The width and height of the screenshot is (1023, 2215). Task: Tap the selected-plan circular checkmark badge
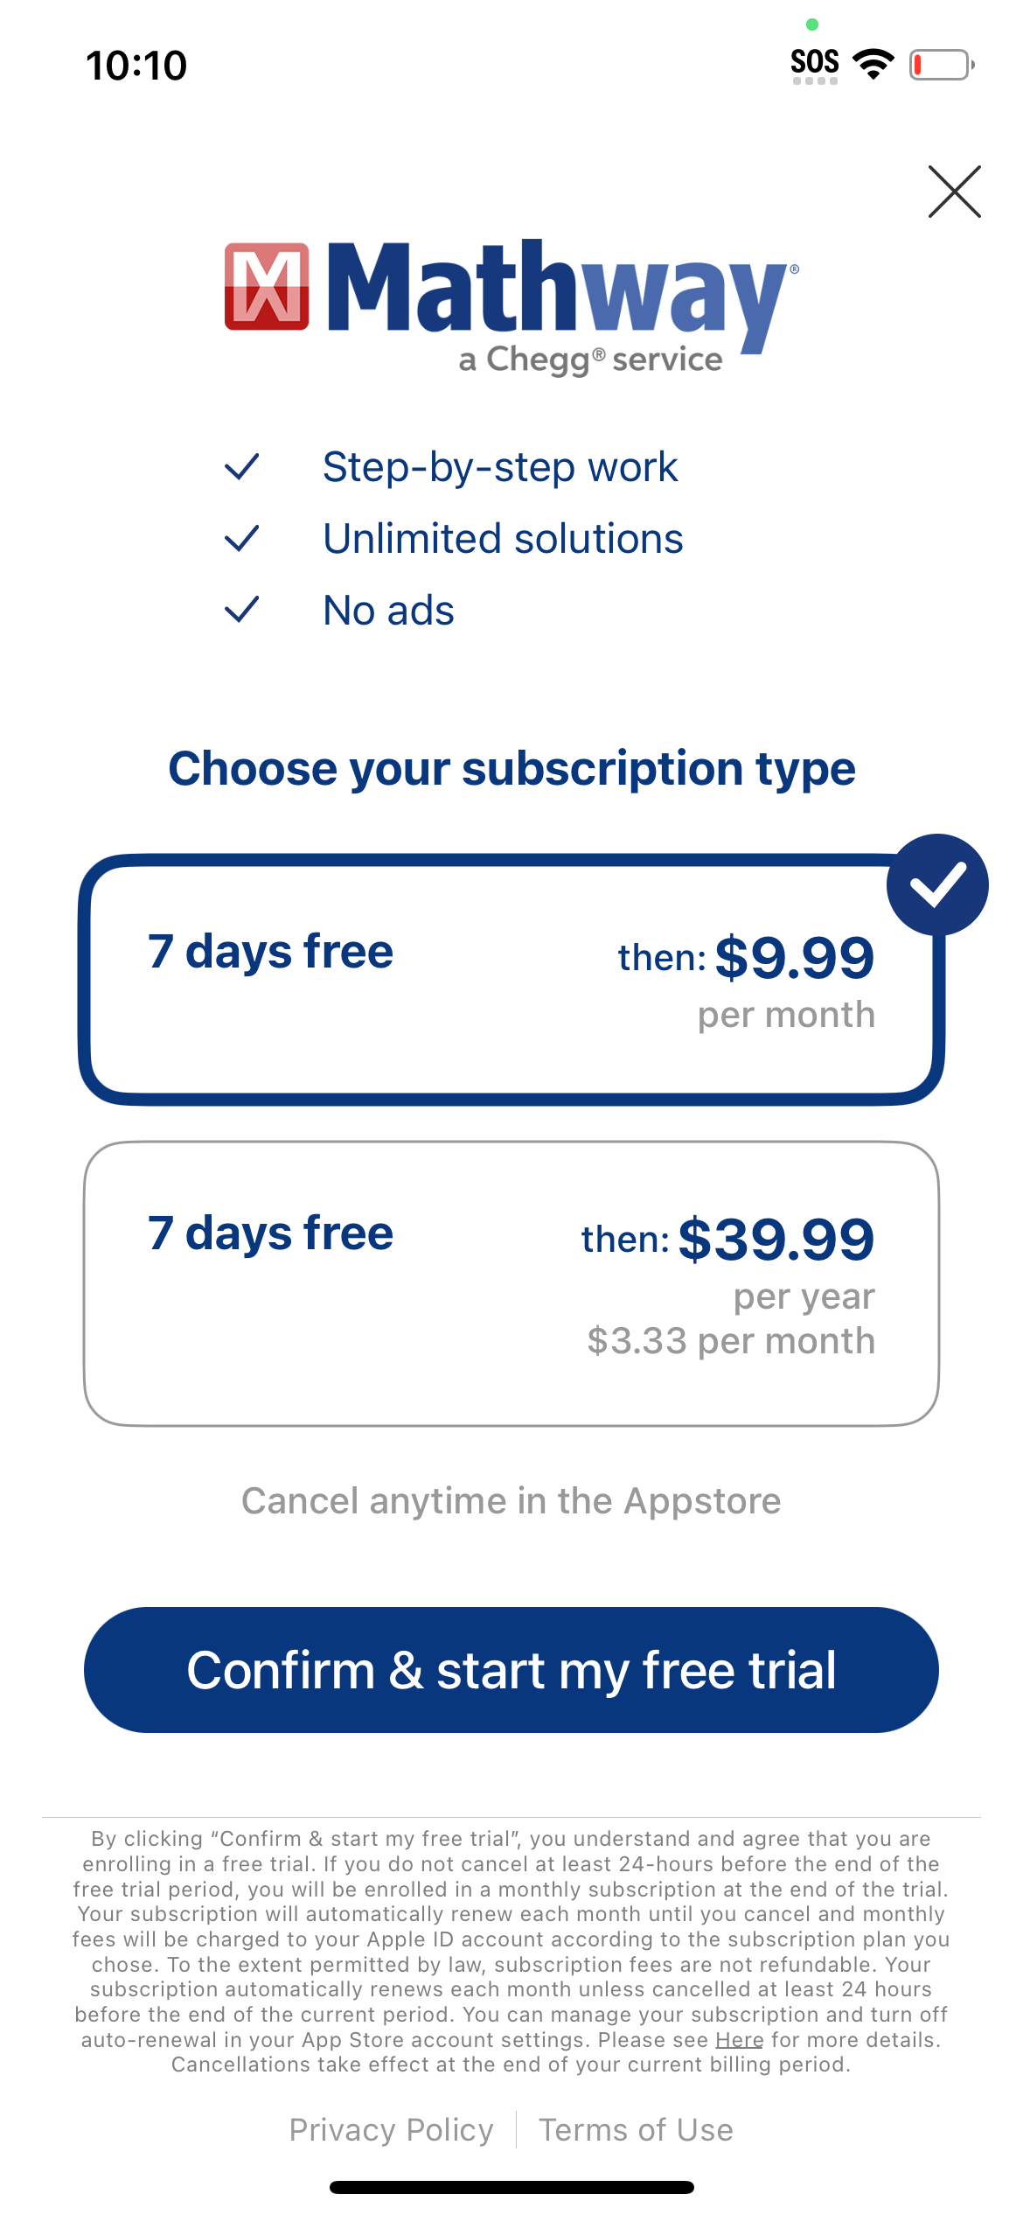[936, 884]
